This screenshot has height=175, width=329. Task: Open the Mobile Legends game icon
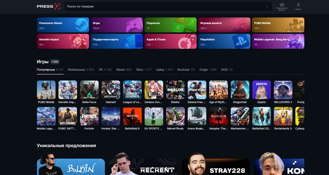[46, 116]
